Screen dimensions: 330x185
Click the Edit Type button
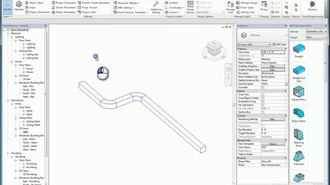pos(279,45)
